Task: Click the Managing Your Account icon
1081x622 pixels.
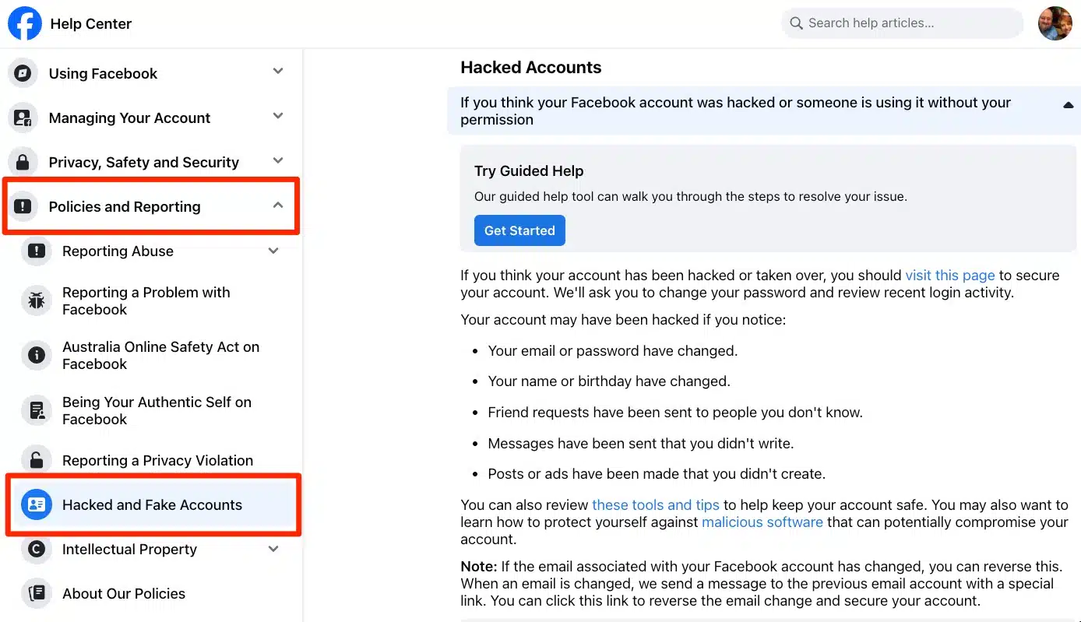Action: [x=23, y=117]
